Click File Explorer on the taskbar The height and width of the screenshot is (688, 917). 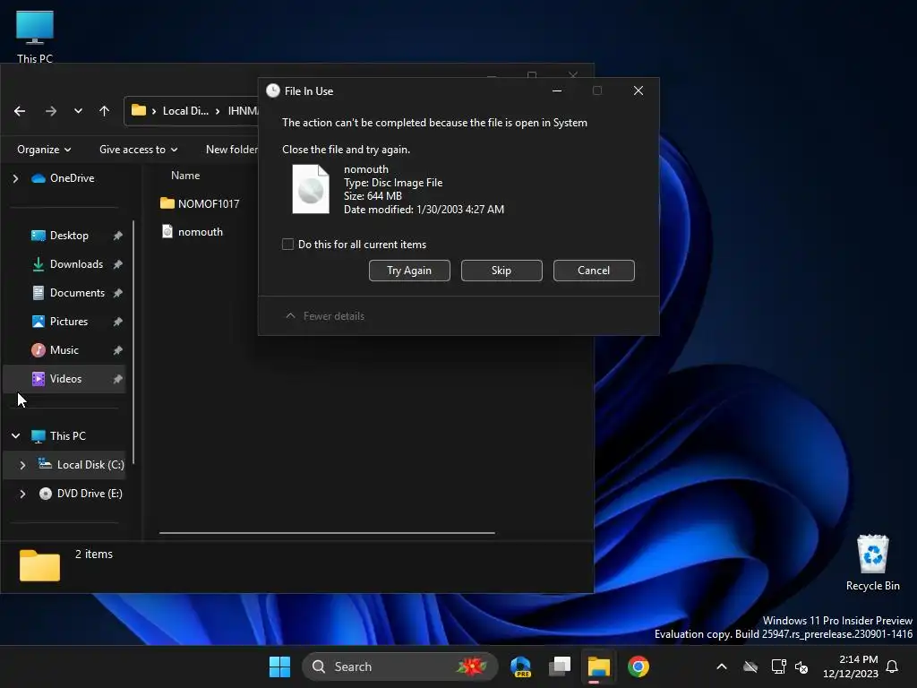click(599, 666)
